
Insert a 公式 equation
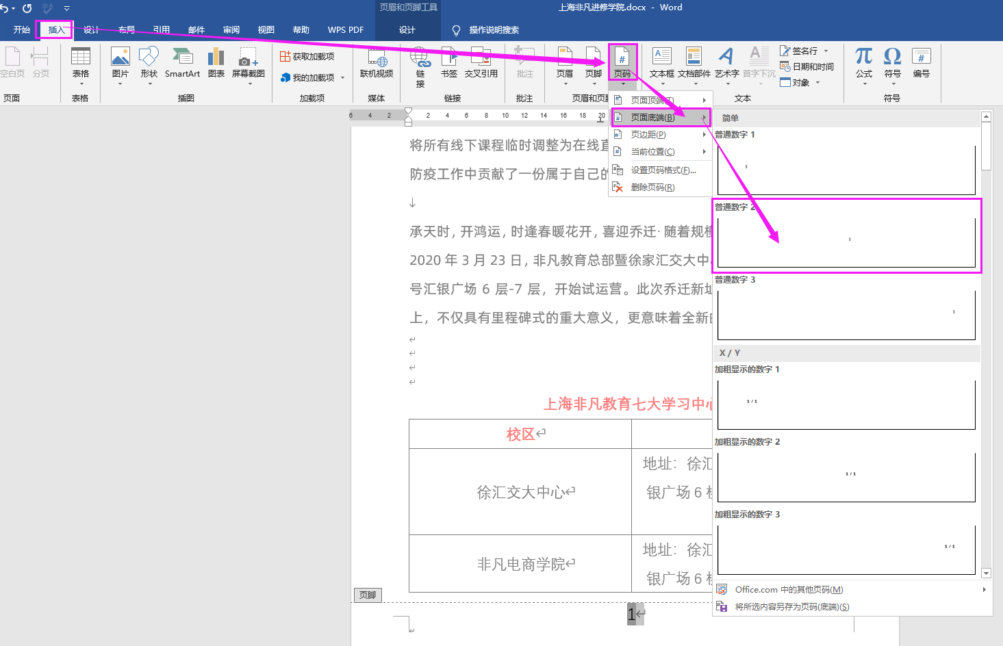pyautogui.click(x=864, y=66)
